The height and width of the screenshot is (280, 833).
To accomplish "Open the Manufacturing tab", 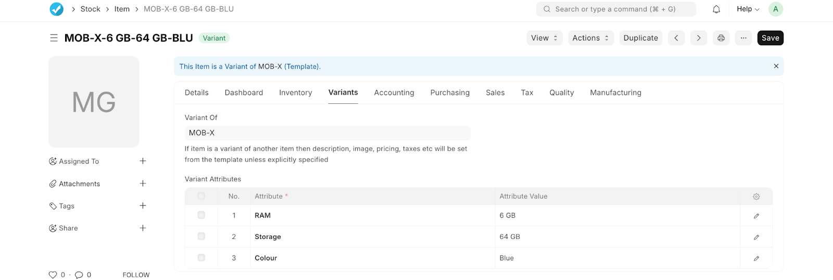I will (x=615, y=92).
